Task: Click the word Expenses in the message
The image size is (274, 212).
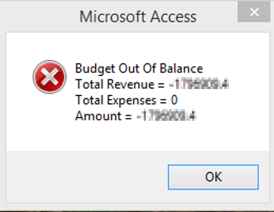Action: [x=131, y=101]
